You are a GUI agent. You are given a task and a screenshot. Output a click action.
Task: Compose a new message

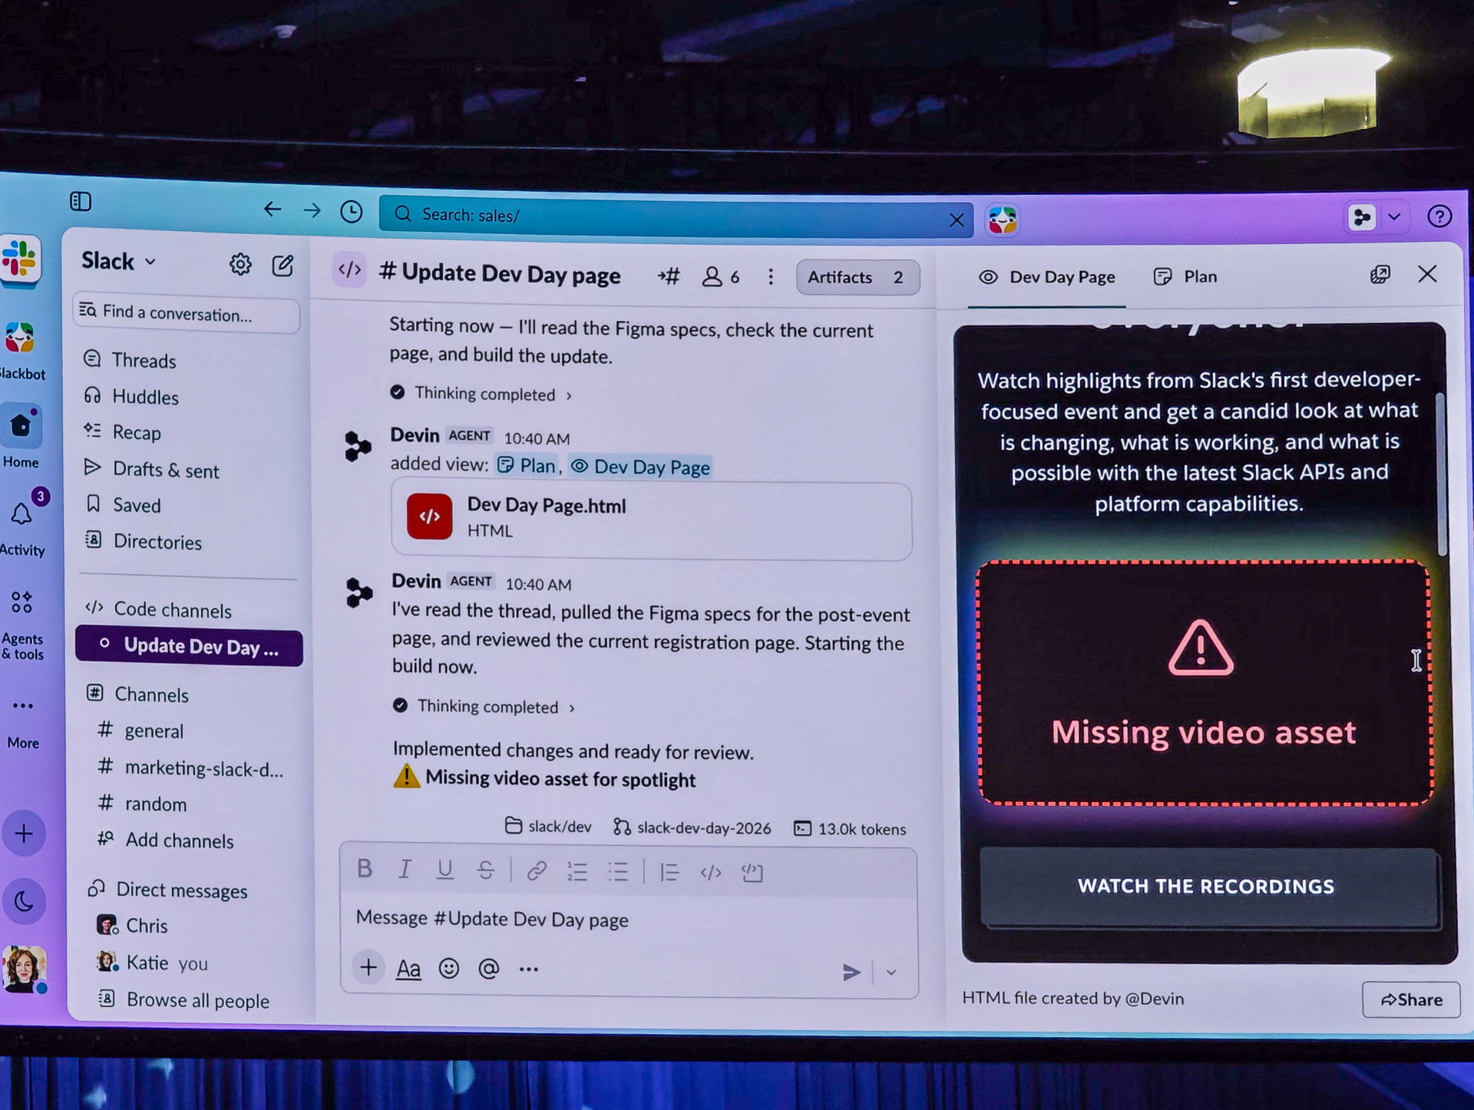283,266
